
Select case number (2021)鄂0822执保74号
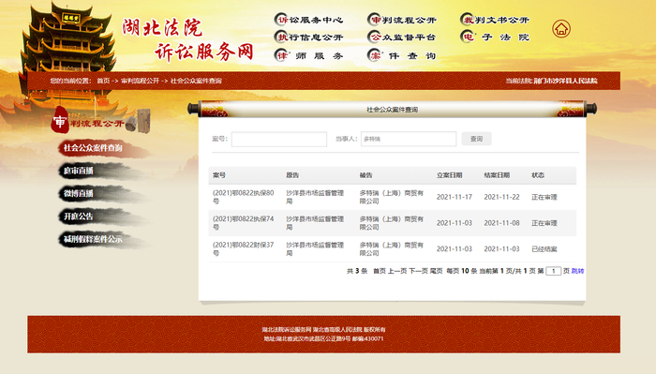click(243, 223)
